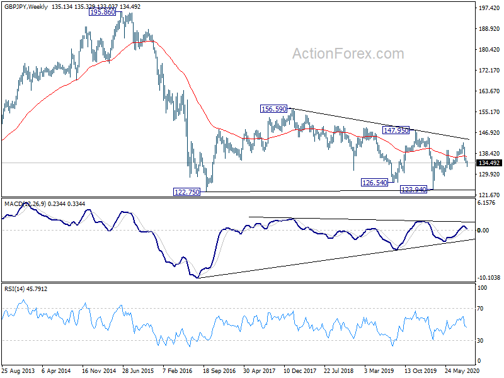Click the 6 Apr 2014 date label

56,371
